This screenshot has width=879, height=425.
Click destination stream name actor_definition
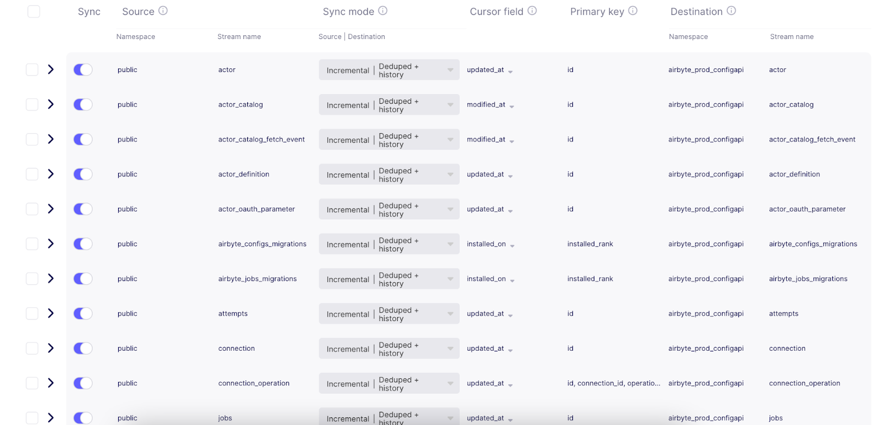(x=794, y=174)
